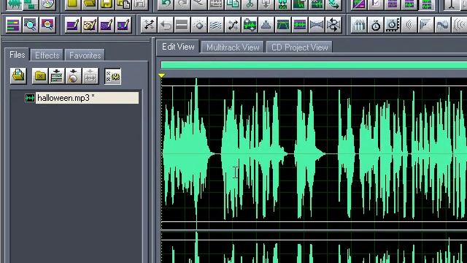Click the scissors Cut icon

coord(250,4)
